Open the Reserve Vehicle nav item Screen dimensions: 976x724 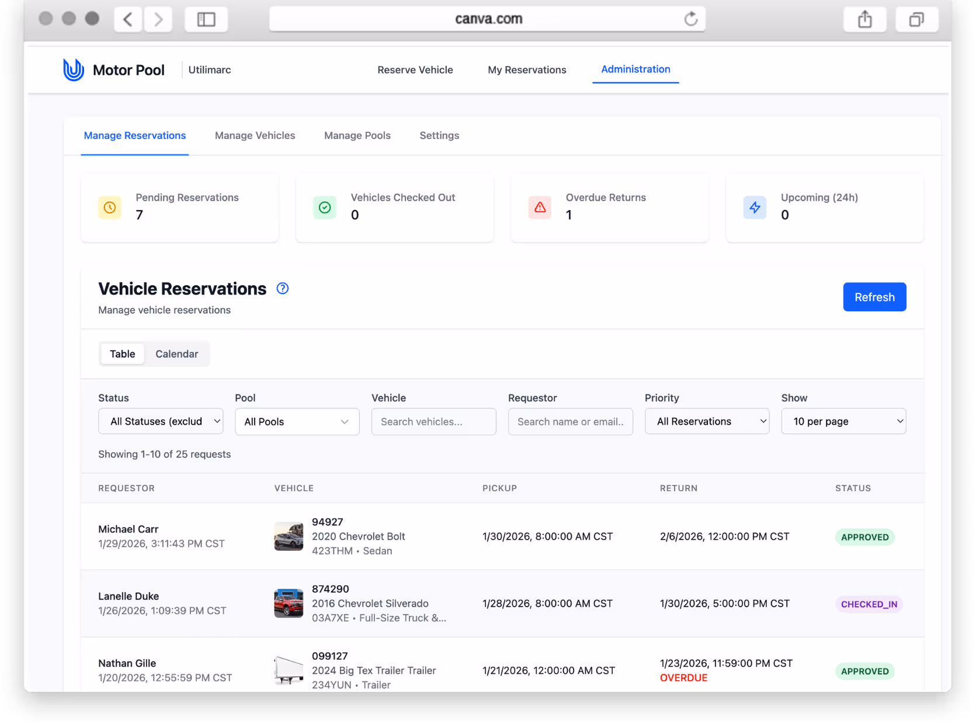(415, 70)
